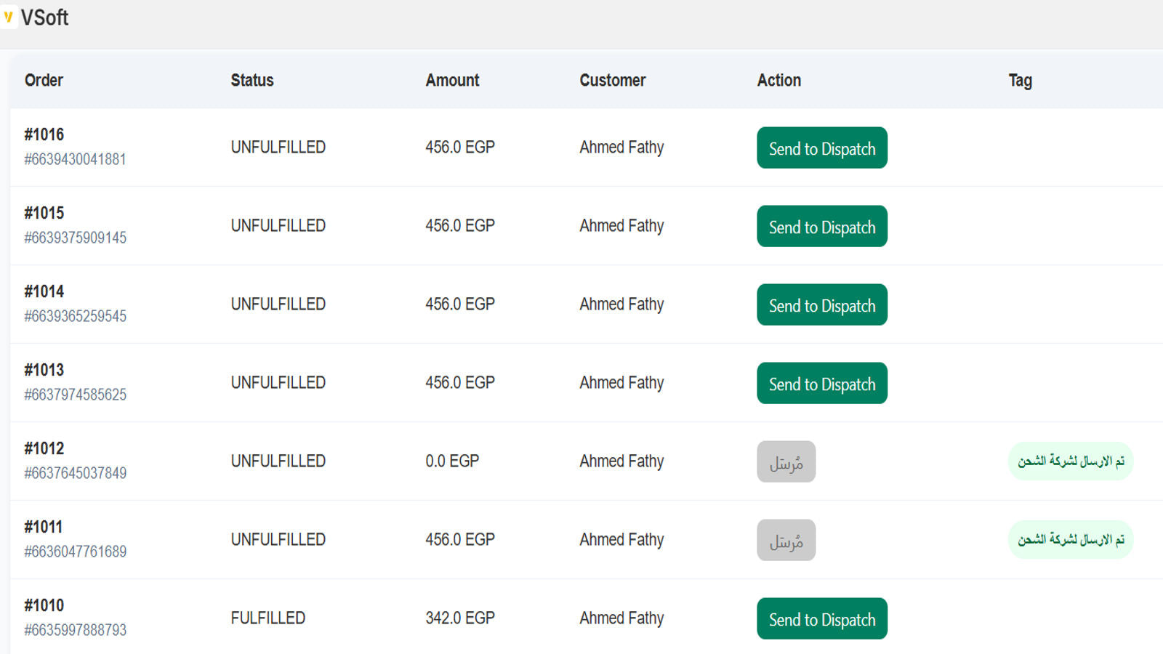Click the VSoft logo icon

click(9, 17)
